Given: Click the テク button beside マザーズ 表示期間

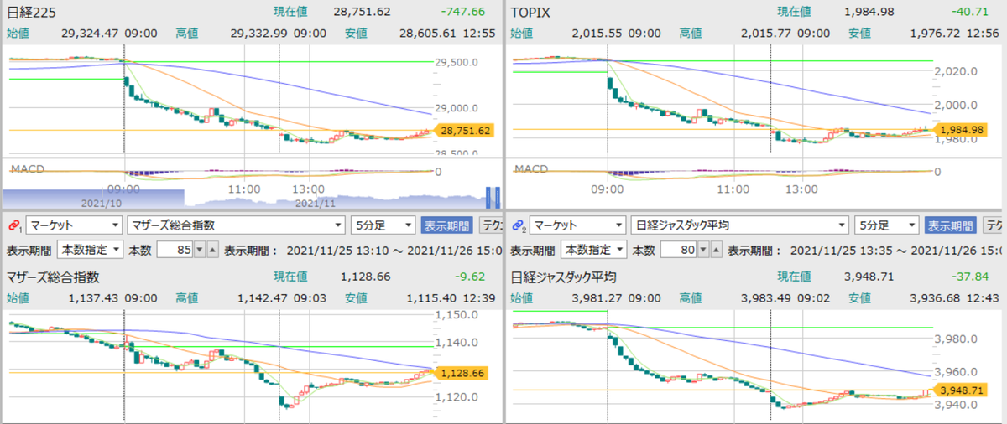Looking at the screenshot, I should point(490,225).
